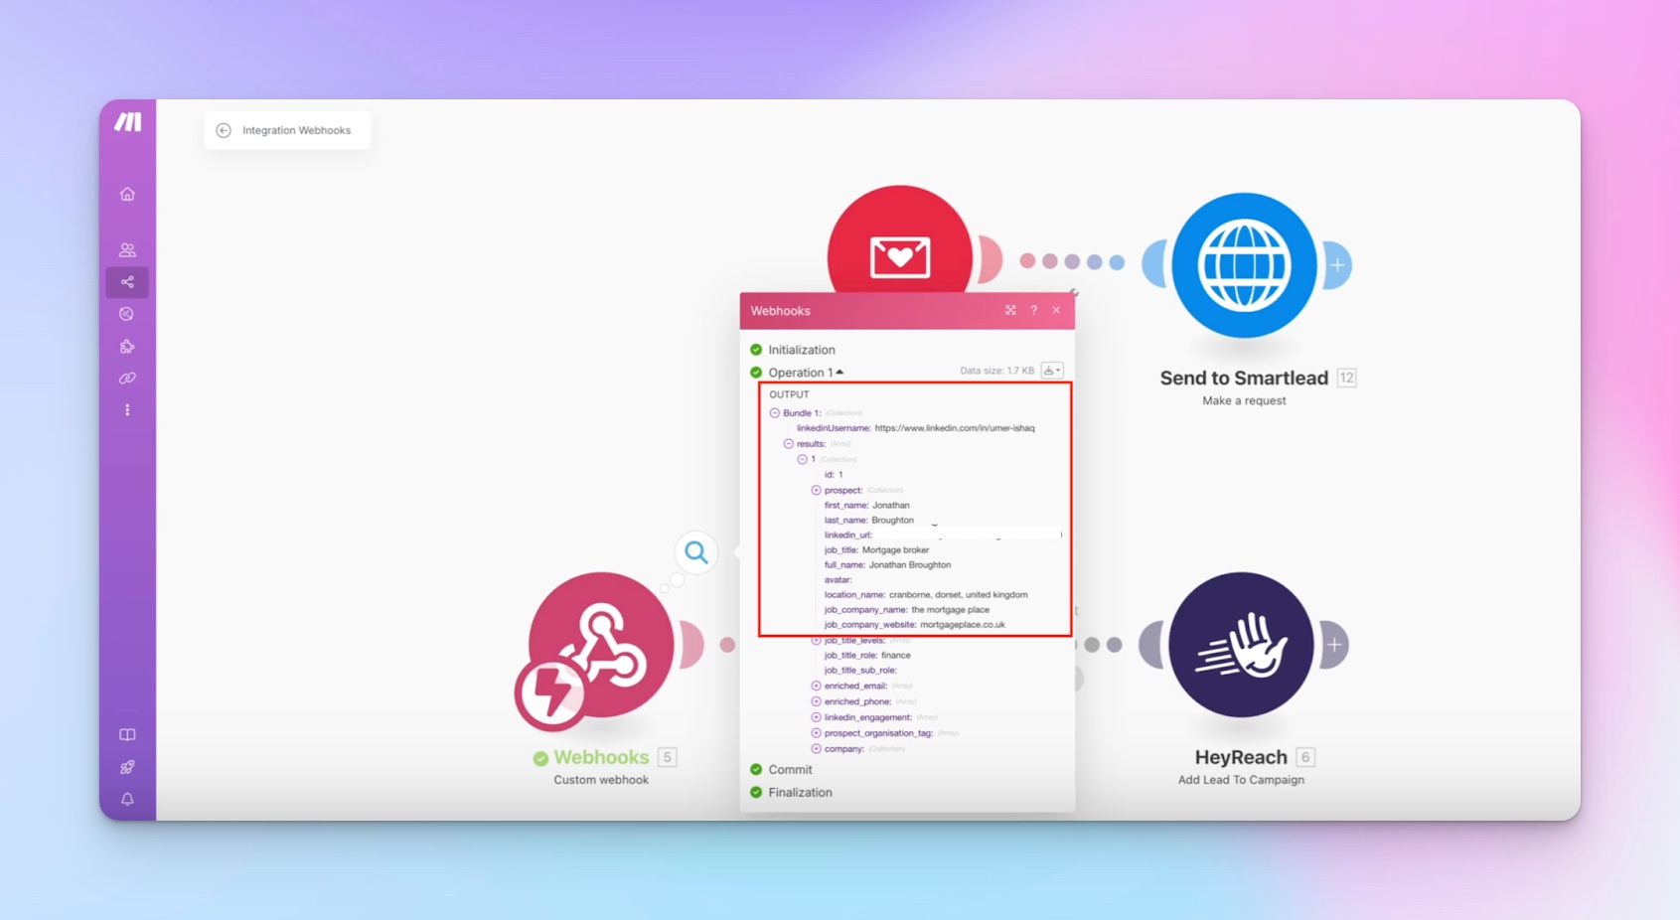Click the rocket What's New sidebar icon

[127, 767]
